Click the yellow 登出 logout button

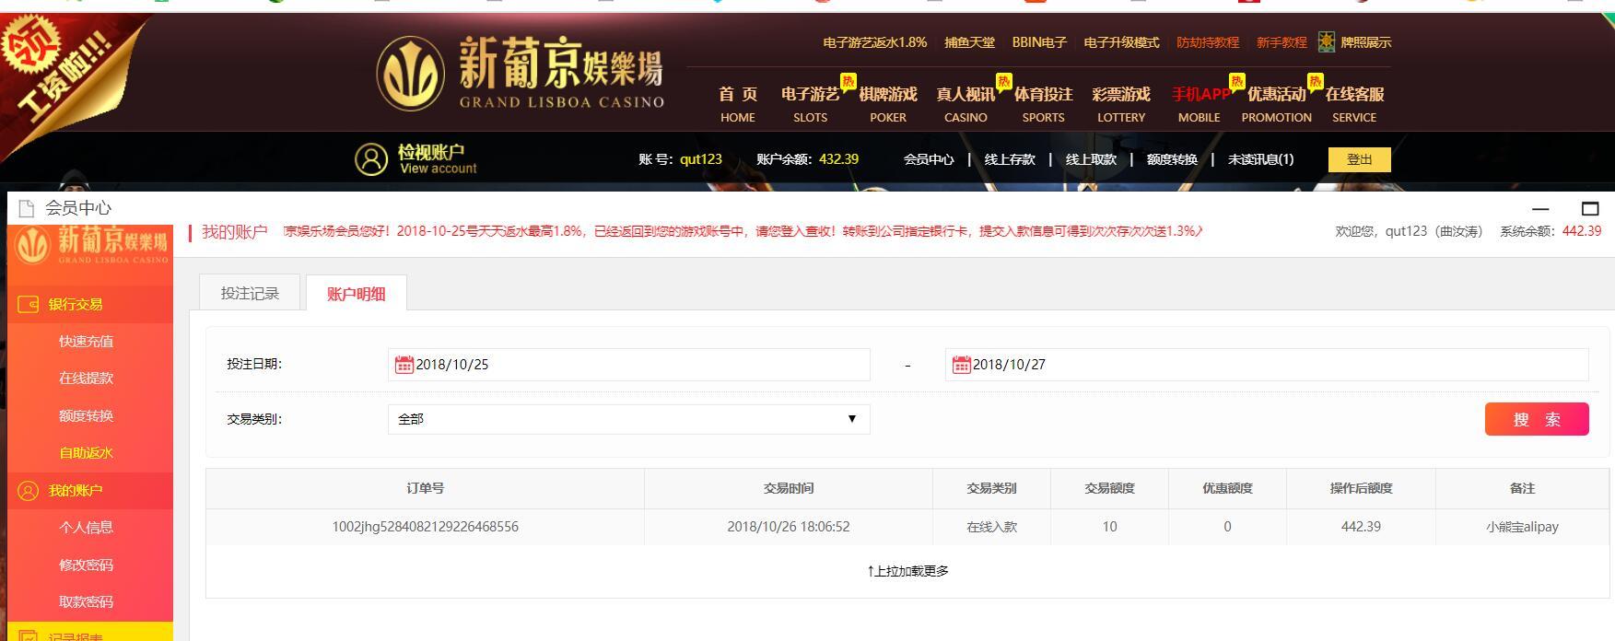[1360, 159]
